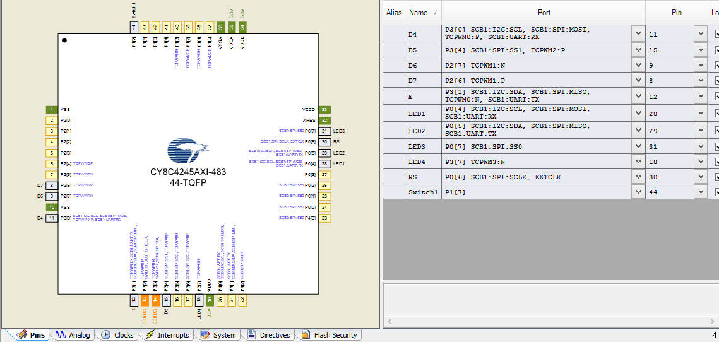
Task: Select pin 34 VDDD on chip diagram
Action: [242, 27]
